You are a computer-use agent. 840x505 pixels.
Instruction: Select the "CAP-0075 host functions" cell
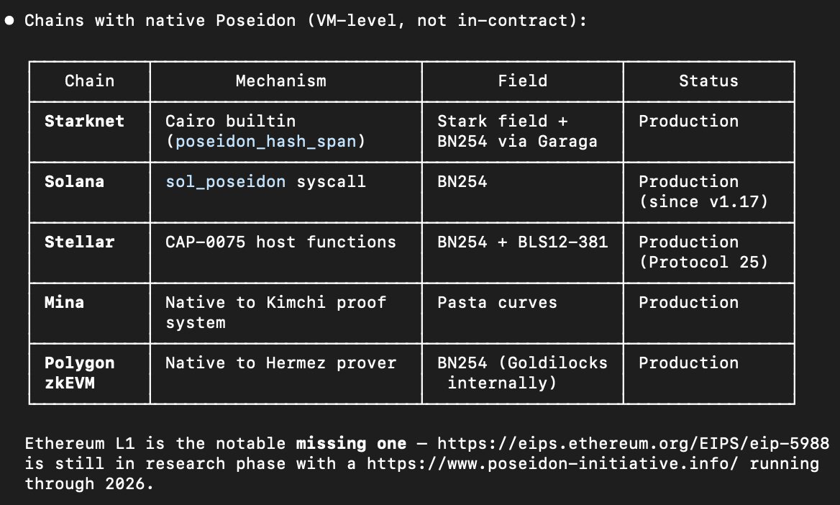click(280, 242)
